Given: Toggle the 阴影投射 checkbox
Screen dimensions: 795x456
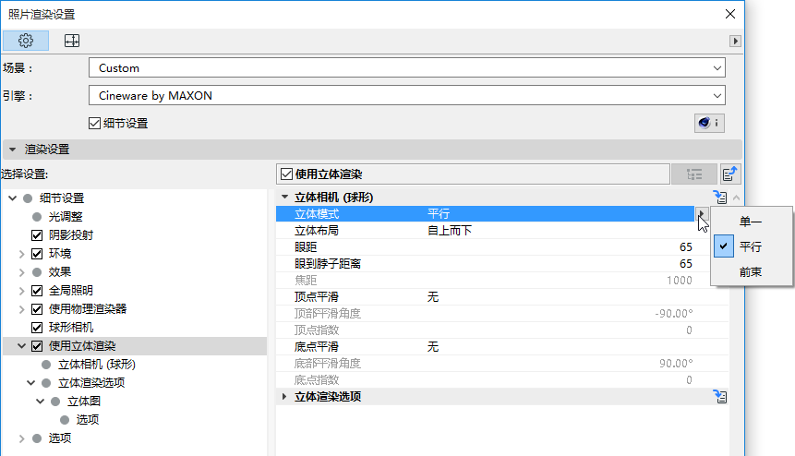Looking at the screenshot, I should (37, 235).
